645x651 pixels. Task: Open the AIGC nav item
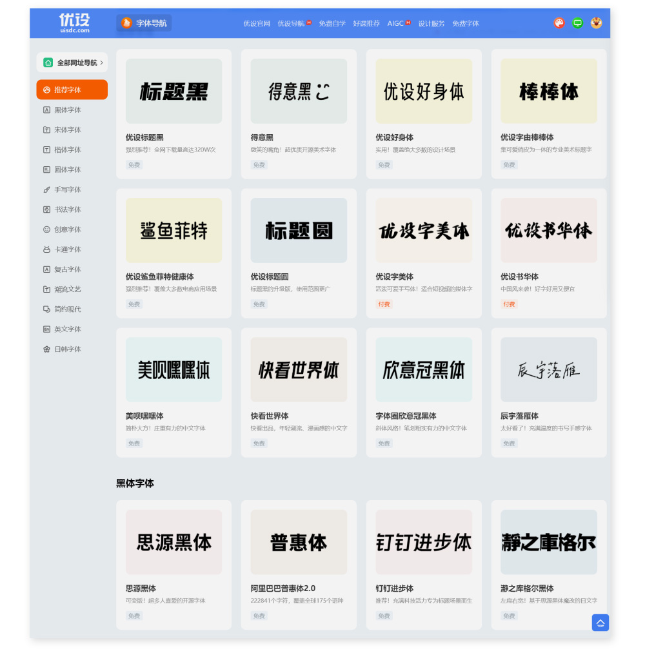395,23
